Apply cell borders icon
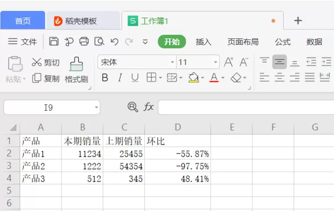 click(x=151, y=77)
